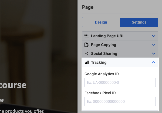Click the Tracking section title

tap(99, 62)
